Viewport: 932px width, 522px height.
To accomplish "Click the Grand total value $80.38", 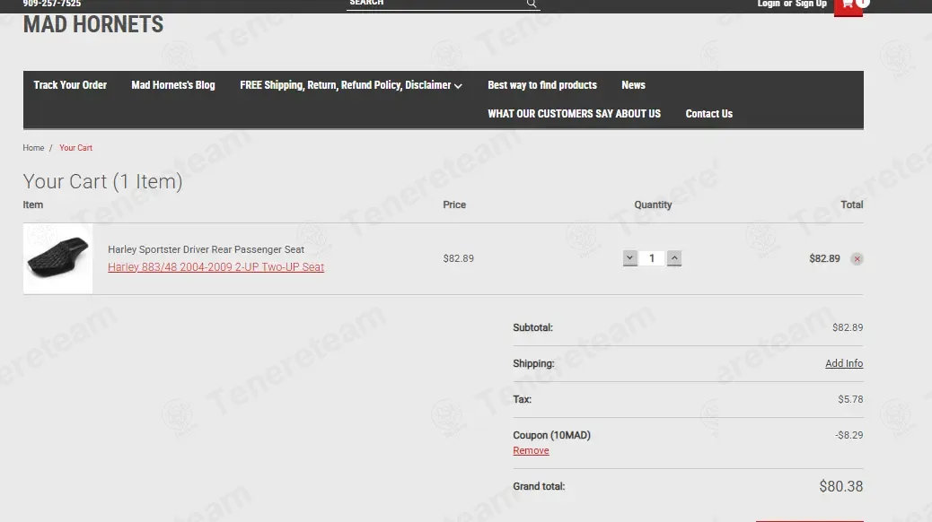I will pyautogui.click(x=841, y=486).
